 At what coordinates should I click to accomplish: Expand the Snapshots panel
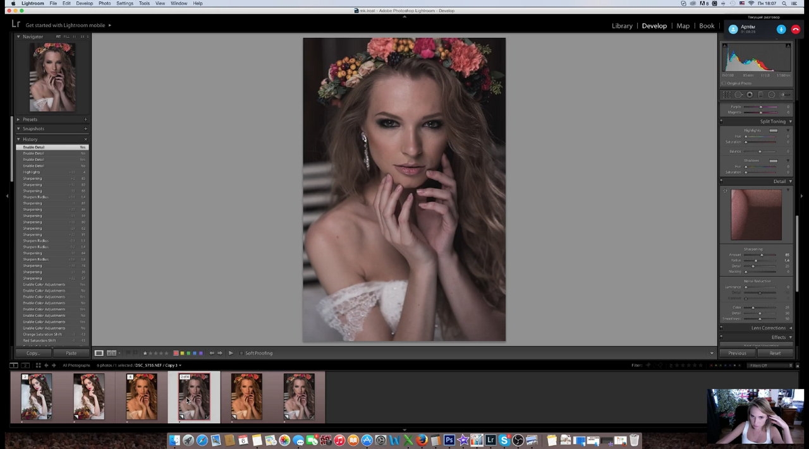(x=18, y=129)
